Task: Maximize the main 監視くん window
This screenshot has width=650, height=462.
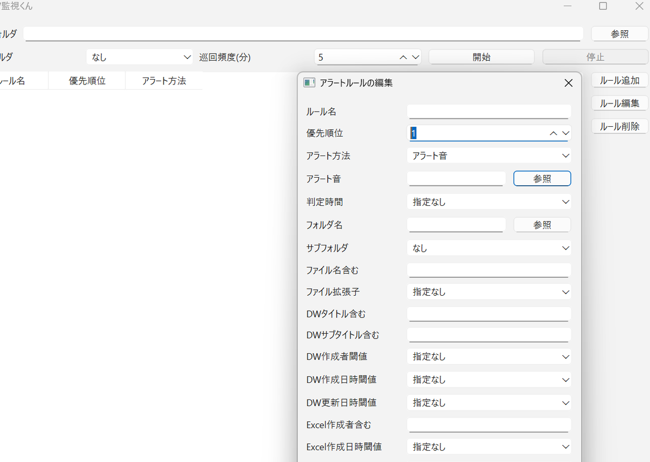Action: pos(603,6)
